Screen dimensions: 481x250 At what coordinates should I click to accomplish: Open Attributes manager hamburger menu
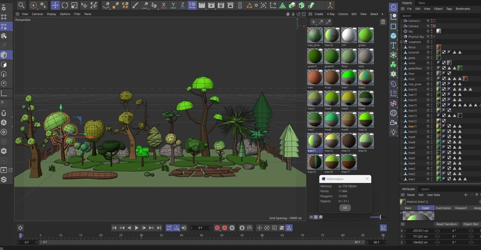(403, 195)
